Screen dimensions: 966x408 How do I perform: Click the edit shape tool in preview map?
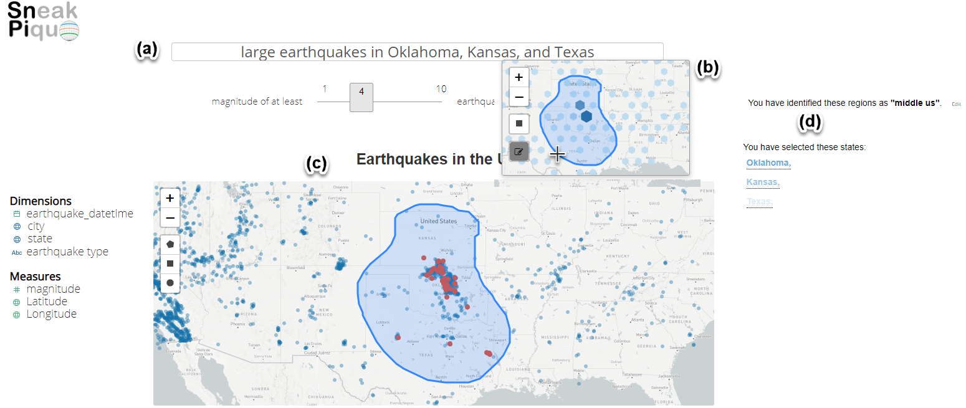click(x=519, y=151)
